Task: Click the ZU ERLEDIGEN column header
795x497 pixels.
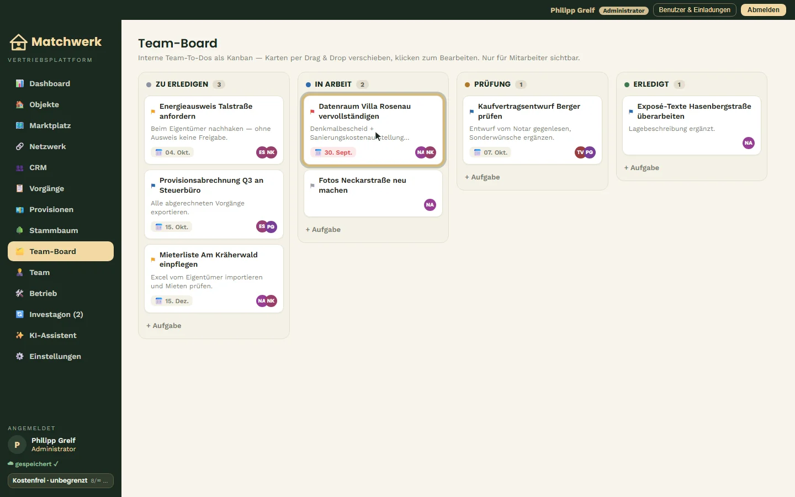Action: (182, 84)
